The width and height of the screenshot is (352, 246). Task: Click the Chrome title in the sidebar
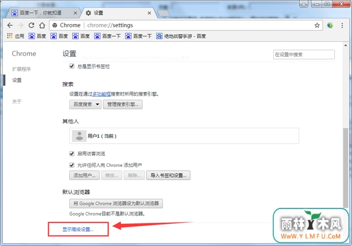24,53
